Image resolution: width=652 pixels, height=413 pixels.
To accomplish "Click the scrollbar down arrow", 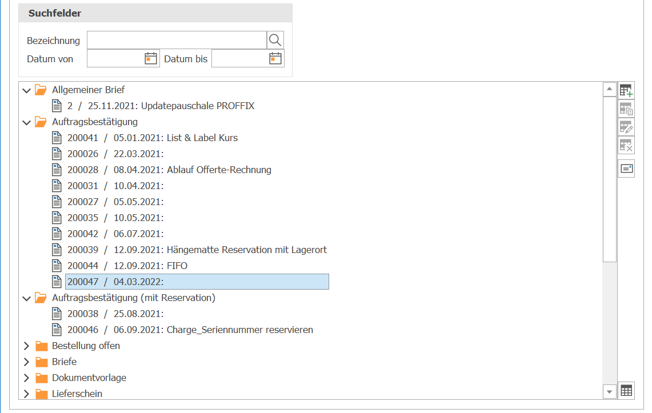I will (609, 392).
